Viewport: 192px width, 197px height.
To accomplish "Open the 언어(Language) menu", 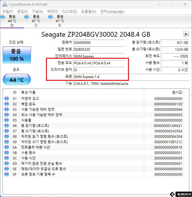I will [112, 12].
